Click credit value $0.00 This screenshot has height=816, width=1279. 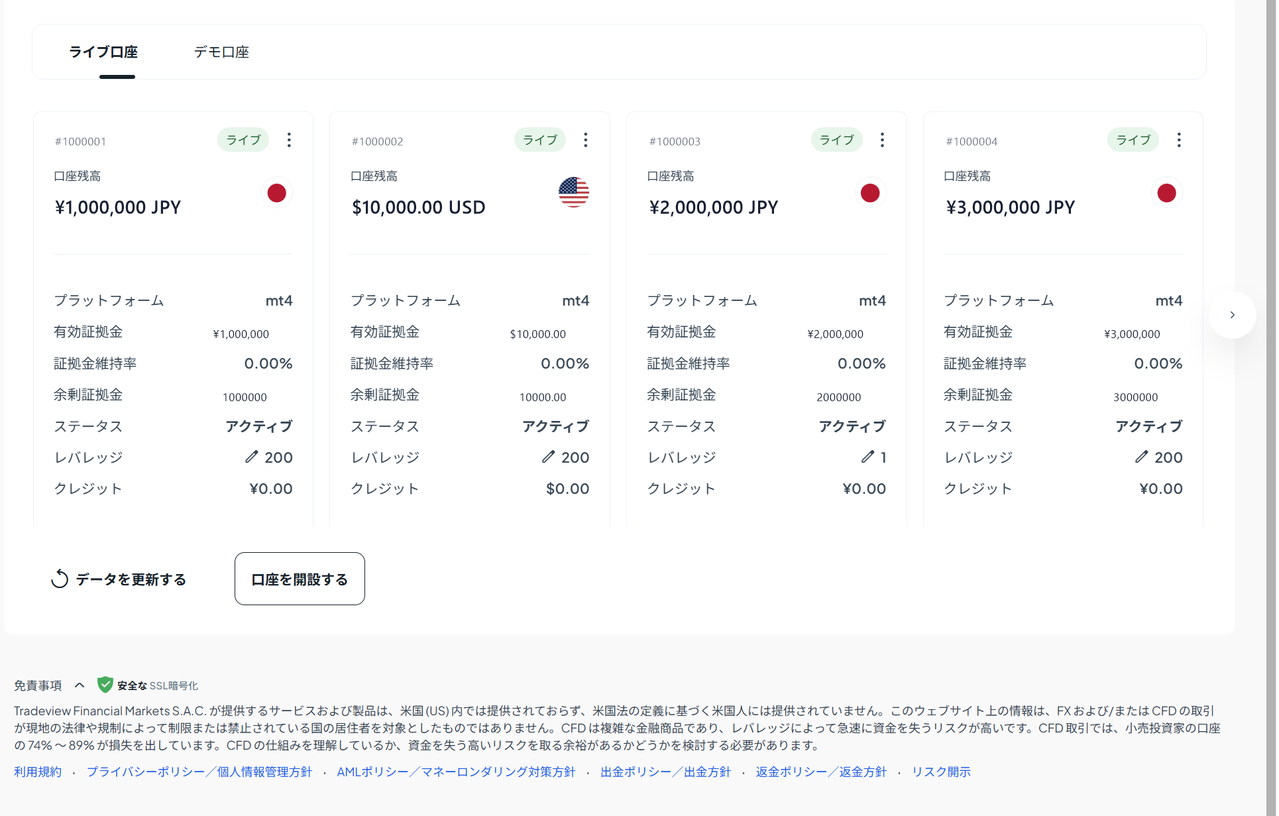pos(567,489)
